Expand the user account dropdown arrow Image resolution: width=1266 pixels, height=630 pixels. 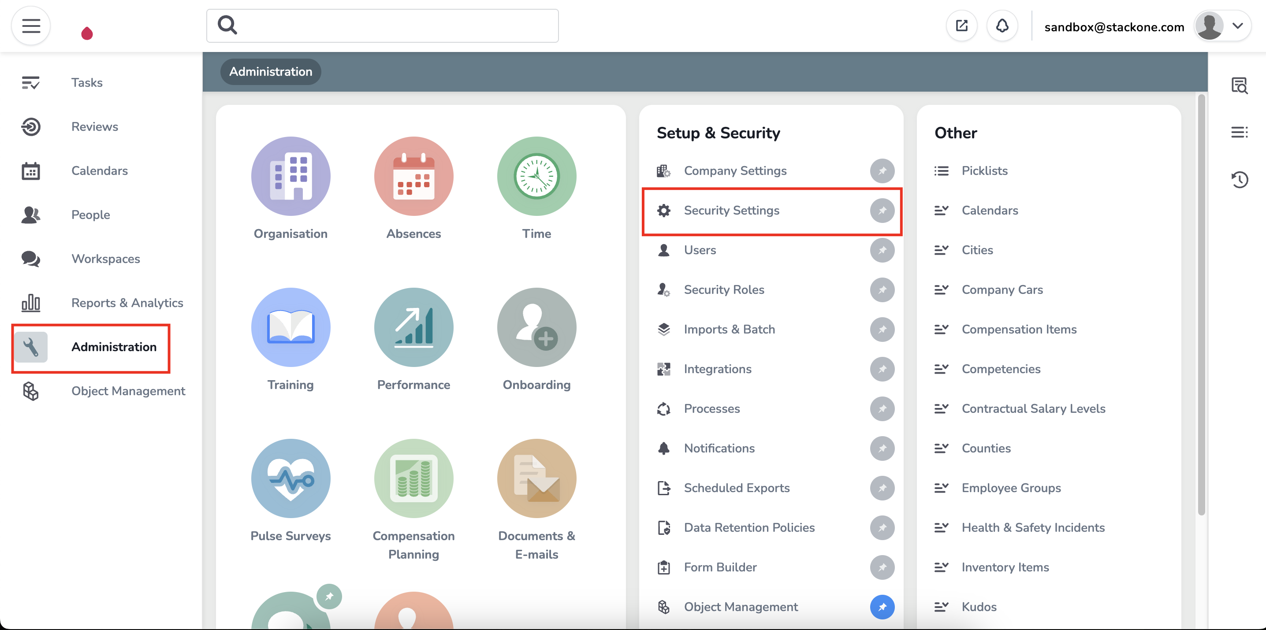[1237, 26]
